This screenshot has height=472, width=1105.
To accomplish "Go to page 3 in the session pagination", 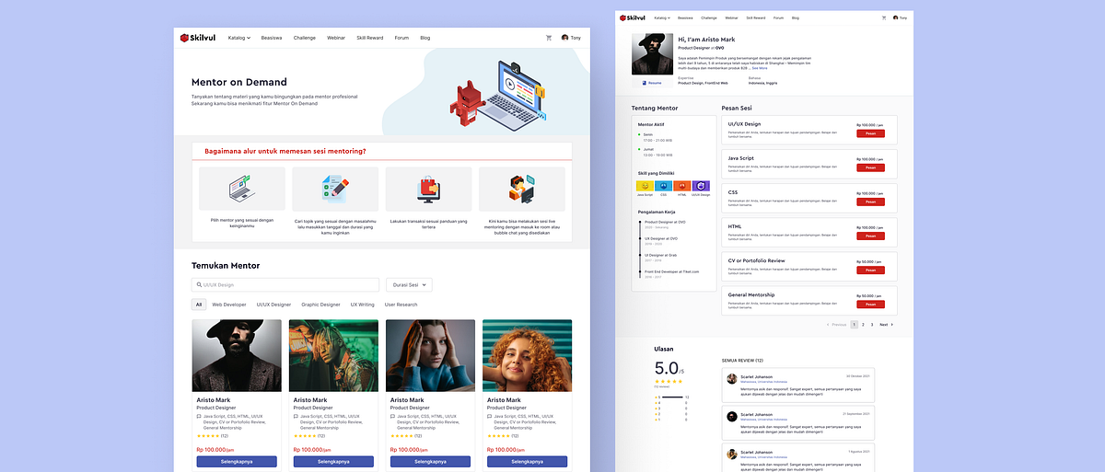I will [x=872, y=325].
